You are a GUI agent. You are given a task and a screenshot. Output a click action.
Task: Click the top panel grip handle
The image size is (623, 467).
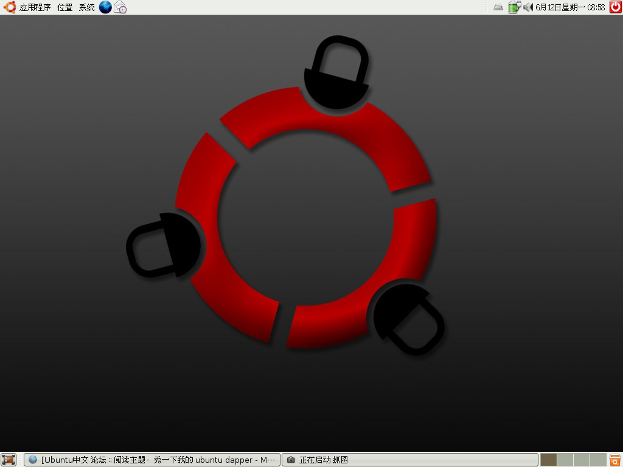click(486, 7)
